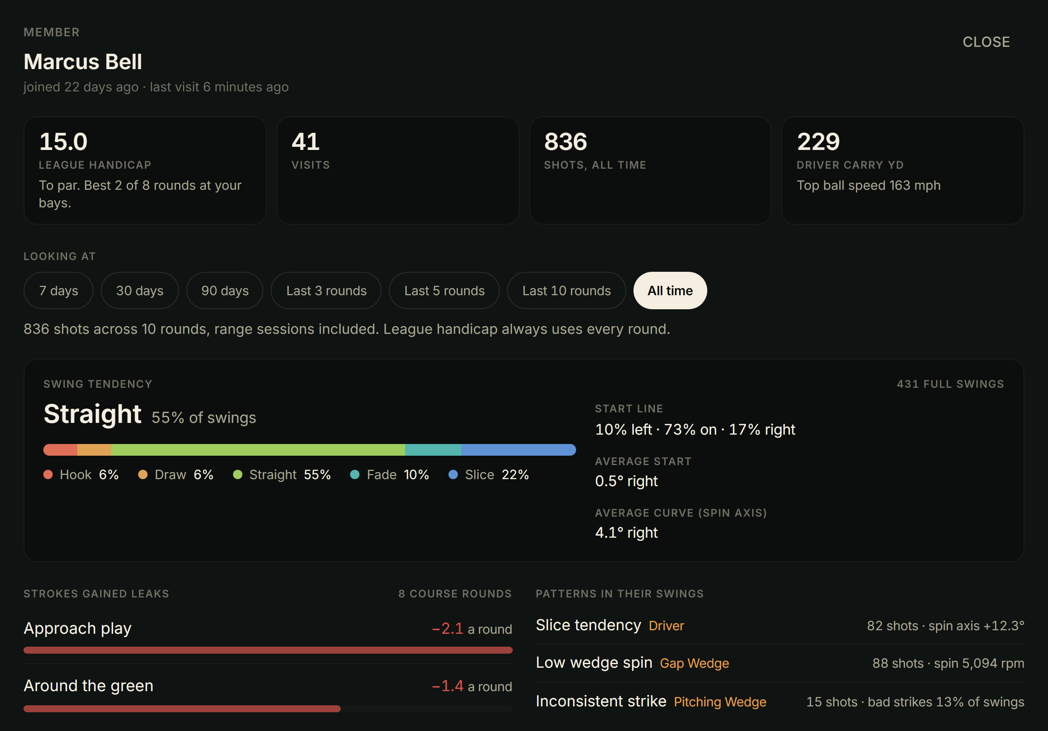This screenshot has width=1048, height=731.
Task: Click the 229 Driver Carry card
Action: [902, 170]
